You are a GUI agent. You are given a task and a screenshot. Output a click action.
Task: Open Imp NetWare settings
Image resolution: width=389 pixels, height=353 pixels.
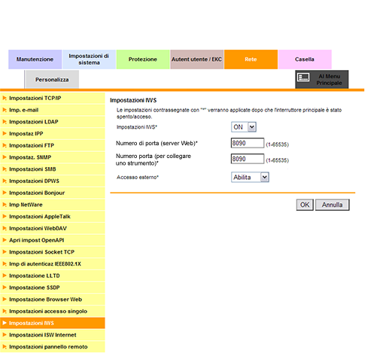53,205
